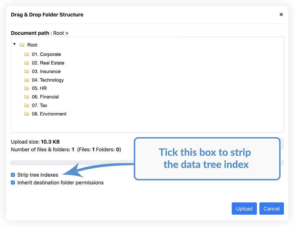Click the 02. Real Estate folder icon
Screen dimensions: 295x228
[x=27, y=63]
